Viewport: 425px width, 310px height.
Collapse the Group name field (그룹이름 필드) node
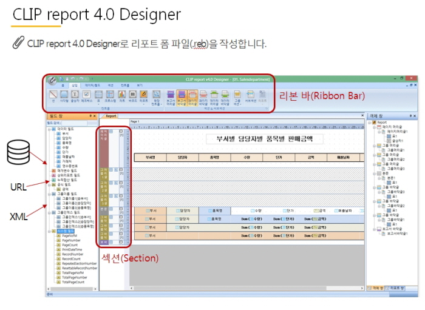(x=49, y=194)
